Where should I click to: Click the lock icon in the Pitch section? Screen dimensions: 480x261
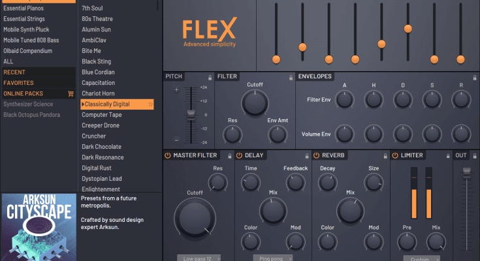(x=210, y=77)
